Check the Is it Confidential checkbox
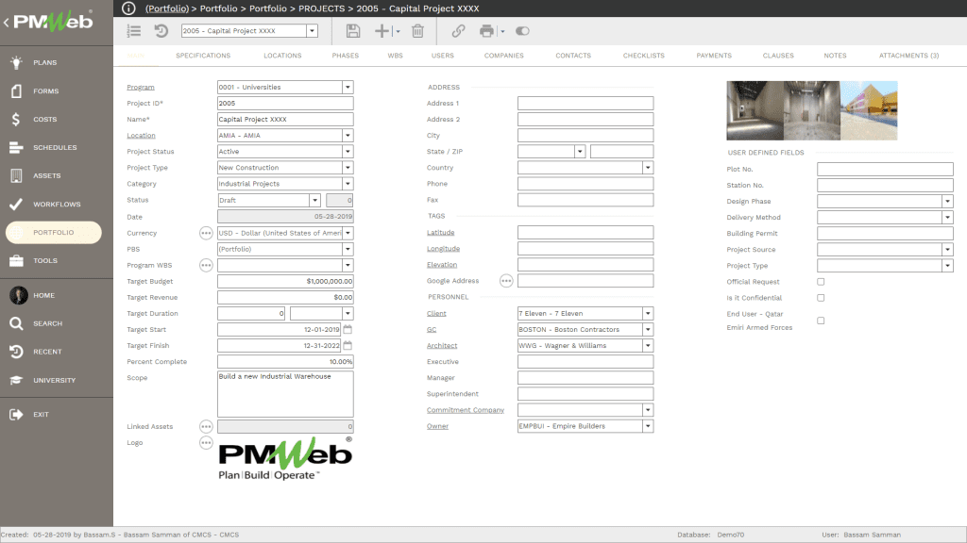 click(x=821, y=297)
